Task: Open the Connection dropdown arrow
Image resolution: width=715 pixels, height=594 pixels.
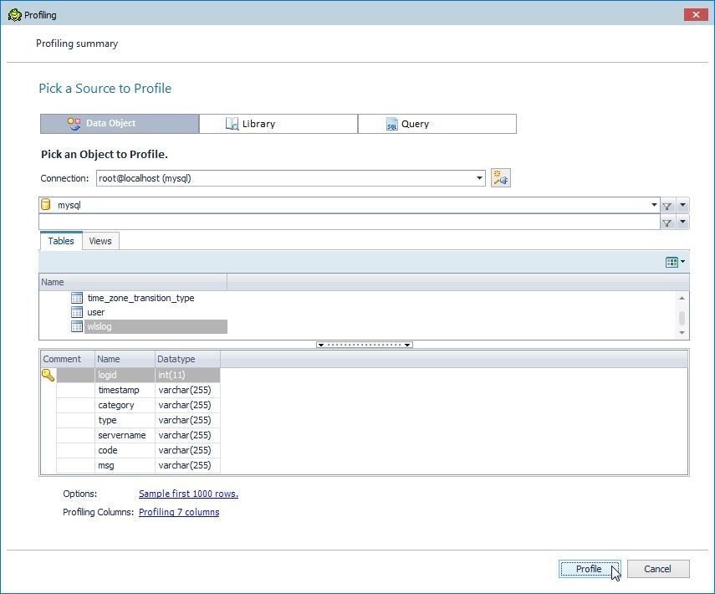Action: 479,178
